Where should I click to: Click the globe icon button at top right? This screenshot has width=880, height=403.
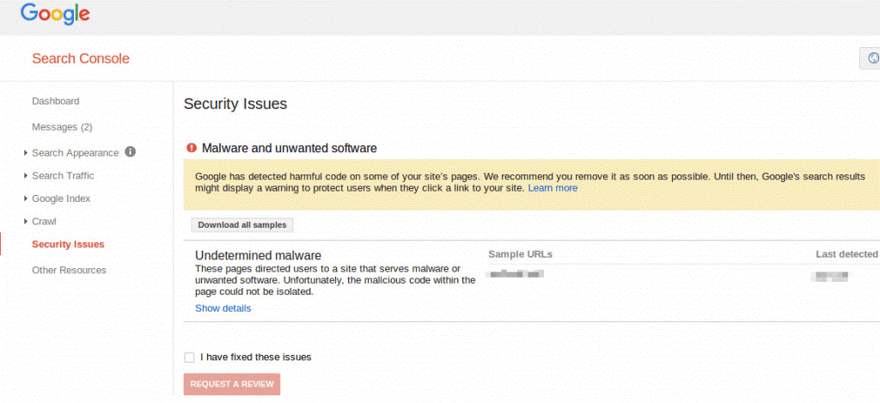(x=872, y=58)
